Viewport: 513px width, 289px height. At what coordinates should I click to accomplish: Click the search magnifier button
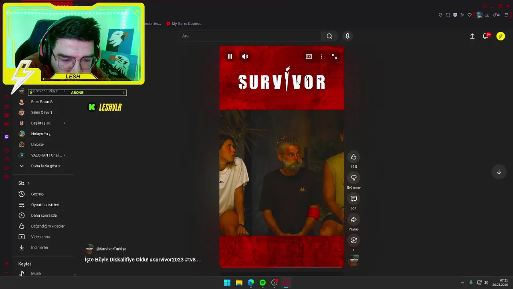click(x=329, y=36)
